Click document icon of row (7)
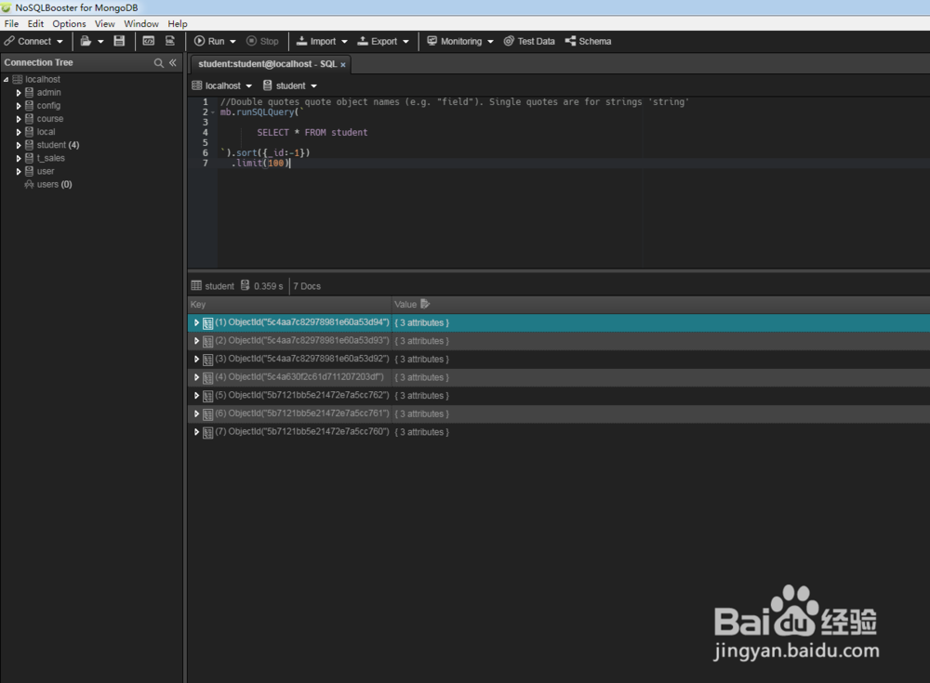Viewport: 930px width, 683px height. [x=207, y=433]
